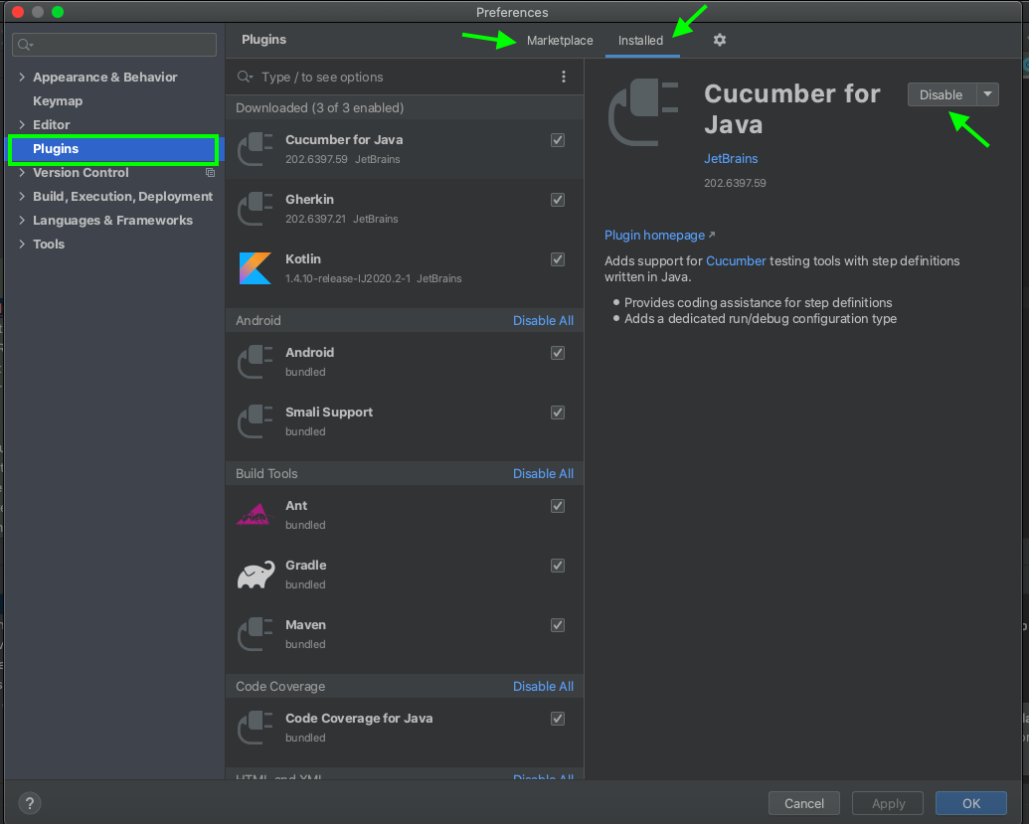This screenshot has width=1029, height=824.
Task: Confirm with the OK button
Action: (x=971, y=804)
